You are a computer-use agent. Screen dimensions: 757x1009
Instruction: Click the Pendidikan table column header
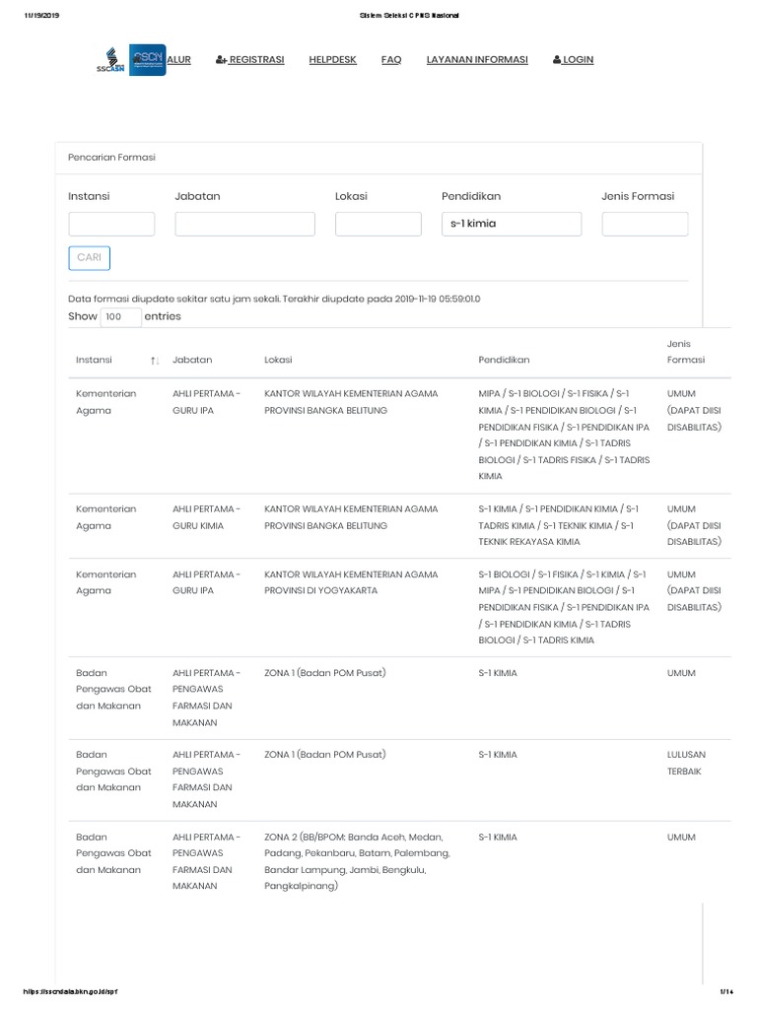pyautogui.click(x=504, y=360)
